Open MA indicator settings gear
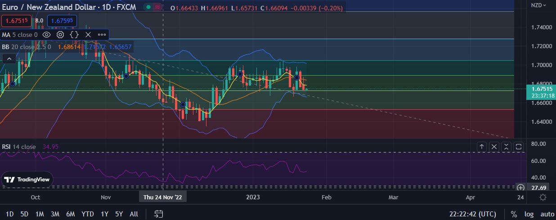This screenshot has width=556, height=220. (x=60, y=35)
